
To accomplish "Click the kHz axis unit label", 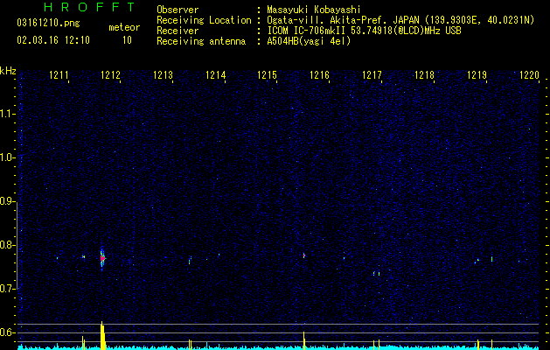I will [8, 71].
